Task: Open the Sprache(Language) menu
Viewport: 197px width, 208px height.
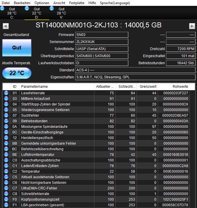Action: tap(115, 3)
